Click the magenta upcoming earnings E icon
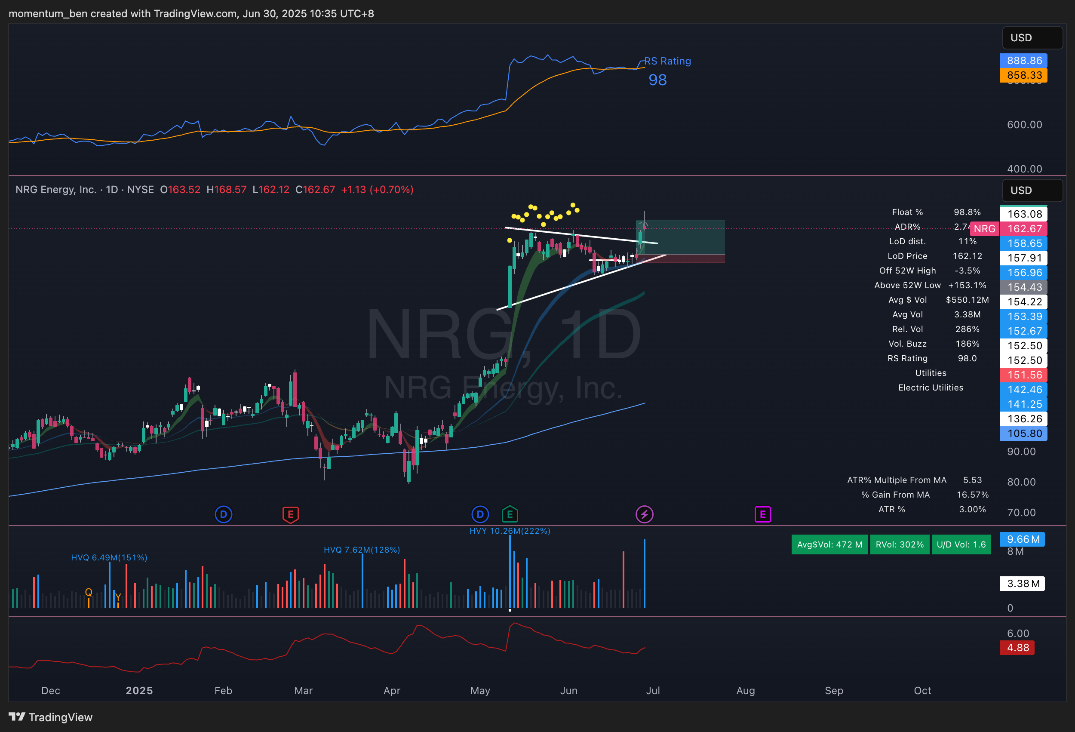Screen dimensions: 1075x732 pos(762,514)
